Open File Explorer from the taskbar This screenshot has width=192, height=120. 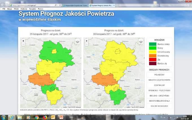pos(19,117)
